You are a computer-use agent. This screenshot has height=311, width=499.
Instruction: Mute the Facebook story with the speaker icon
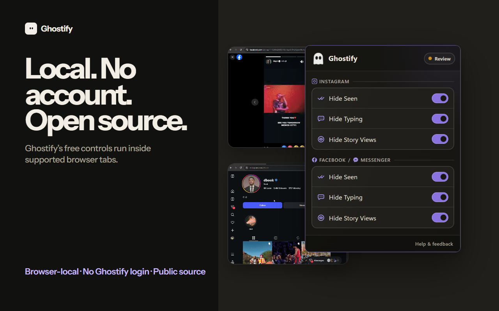[x=302, y=61]
